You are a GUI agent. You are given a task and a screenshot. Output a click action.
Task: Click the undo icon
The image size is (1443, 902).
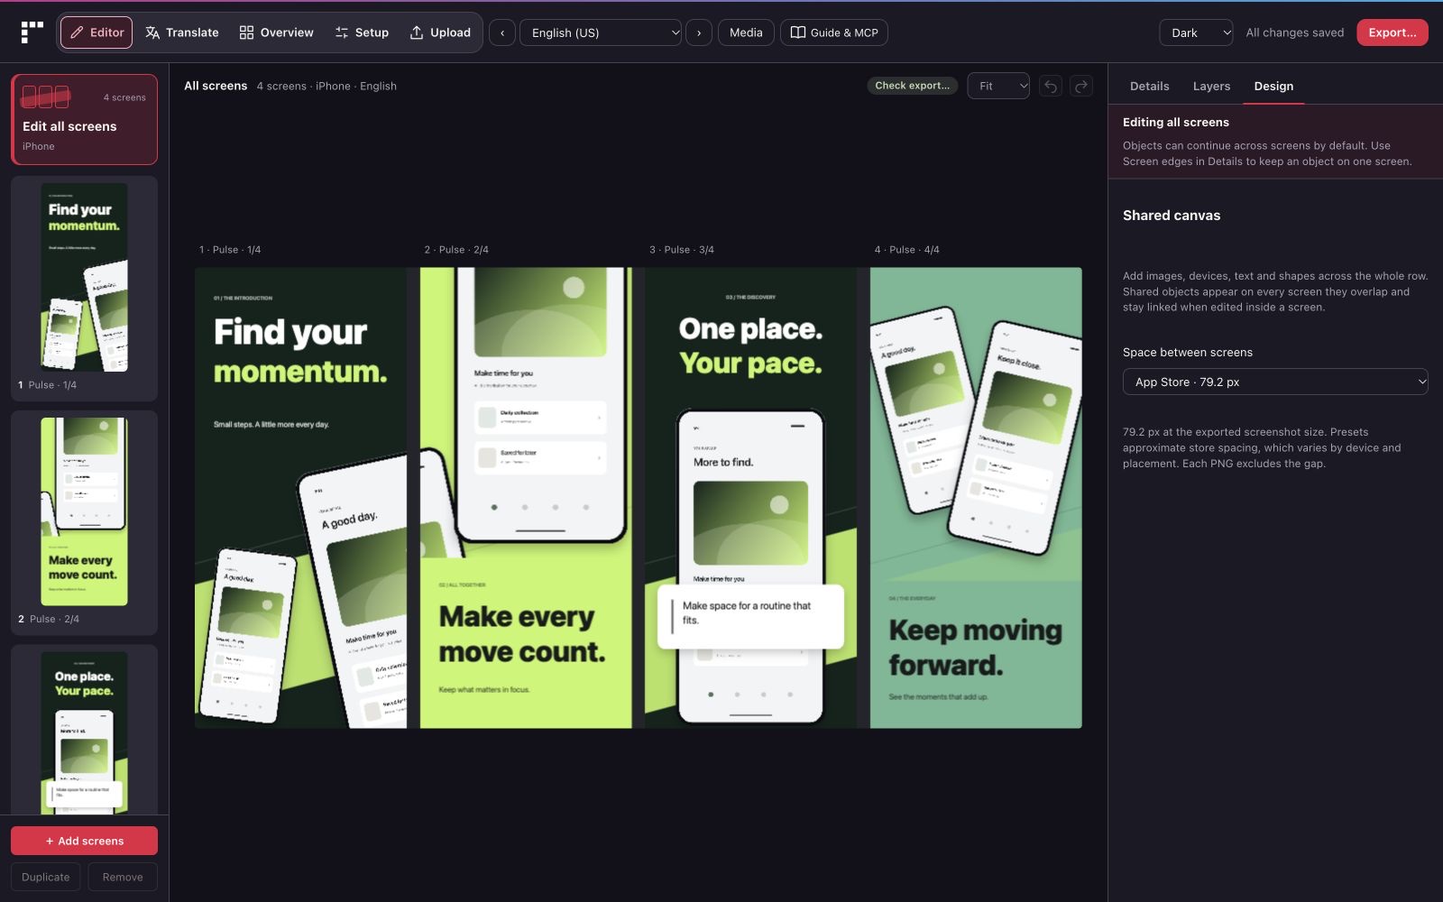[x=1051, y=86]
